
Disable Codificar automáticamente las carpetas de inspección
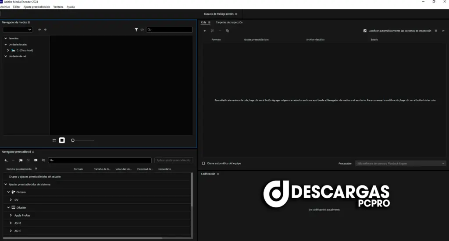(365, 31)
